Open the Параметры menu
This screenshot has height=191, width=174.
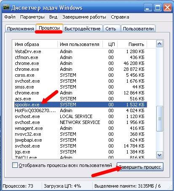32,17
